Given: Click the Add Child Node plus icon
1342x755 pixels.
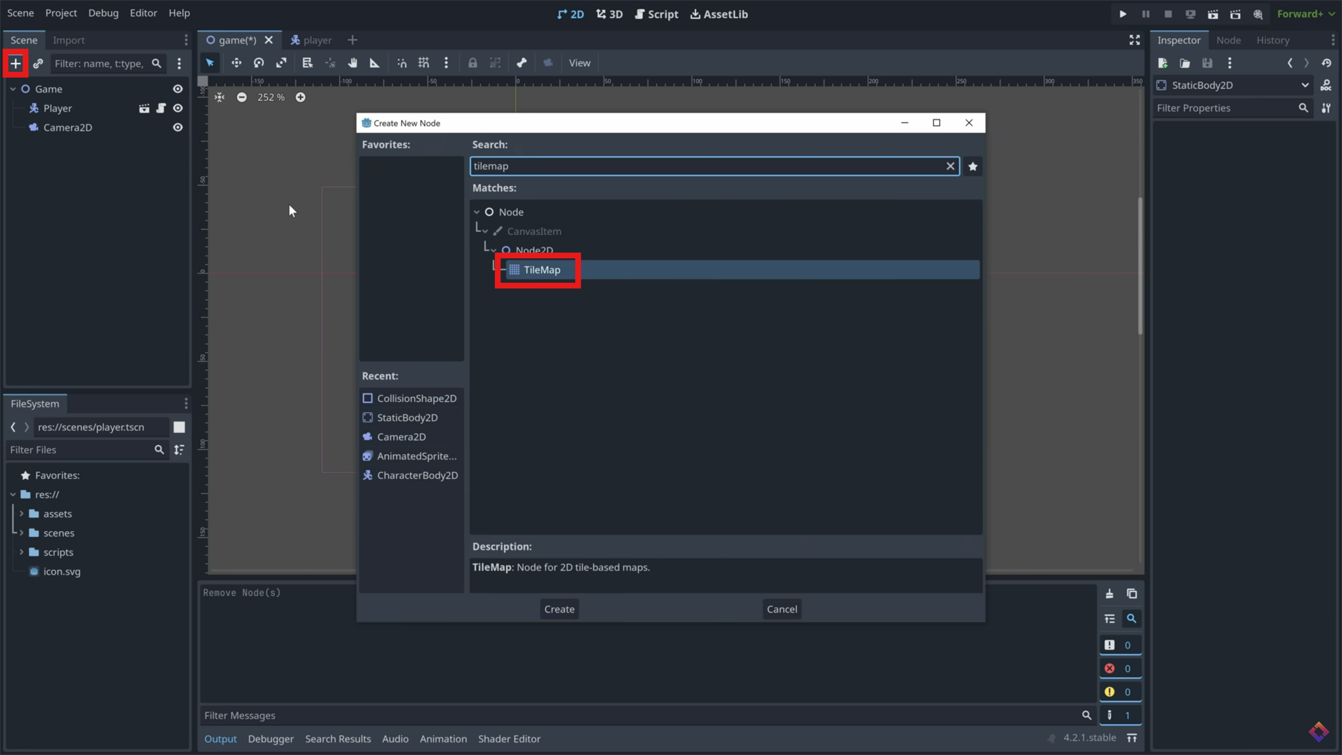Looking at the screenshot, I should pyautogui.click(x=16, y=64).
